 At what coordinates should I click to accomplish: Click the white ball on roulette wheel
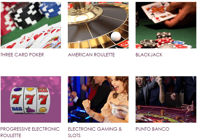[x=116, y=36]
